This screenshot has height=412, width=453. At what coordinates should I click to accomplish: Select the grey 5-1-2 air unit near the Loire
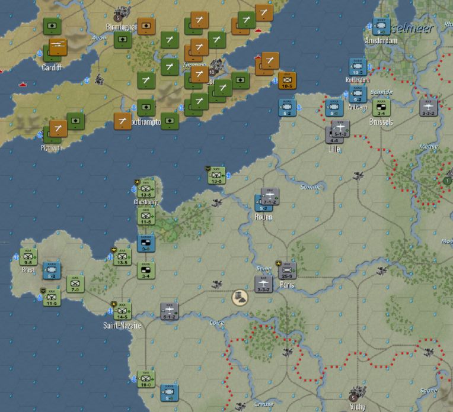click(170, 311)
